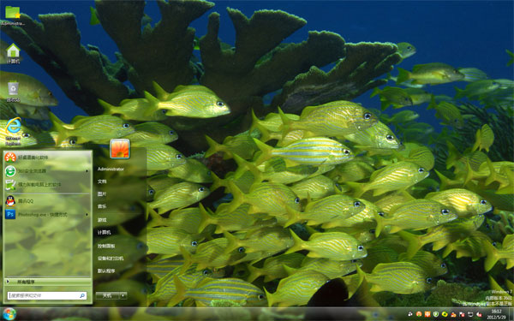514x321 pixels.
Task: Click the Shut down (关机) button
Action: [107, 295]
